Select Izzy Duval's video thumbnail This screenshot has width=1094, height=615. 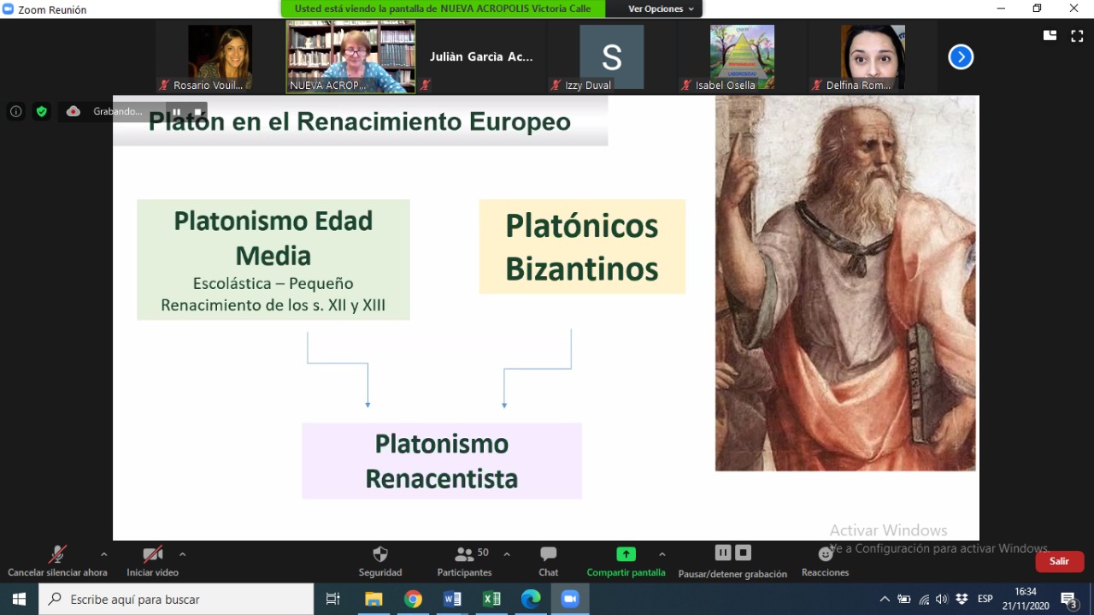611,57
